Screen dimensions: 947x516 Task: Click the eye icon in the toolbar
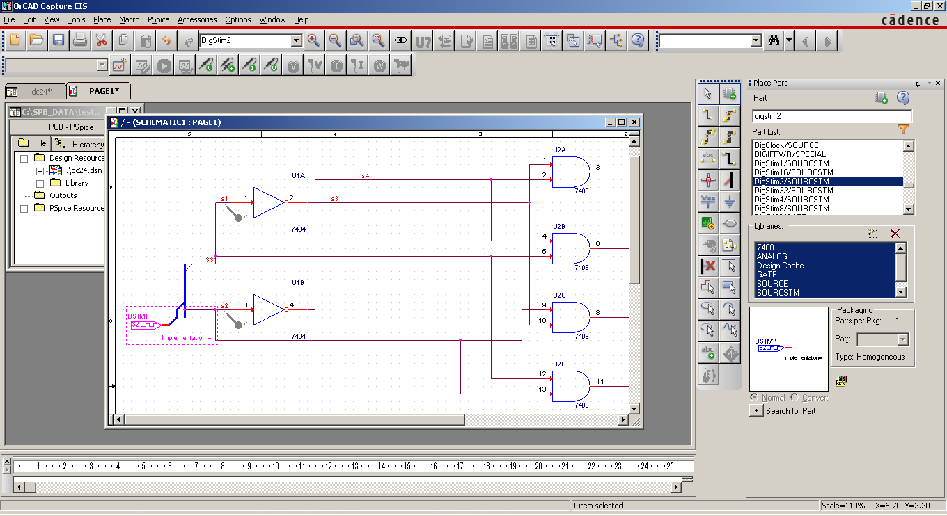click(x=400, y=40)
